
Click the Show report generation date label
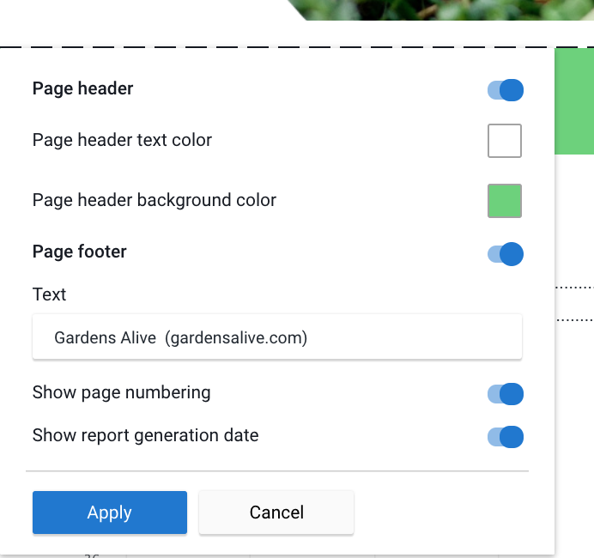click(145, 435)
